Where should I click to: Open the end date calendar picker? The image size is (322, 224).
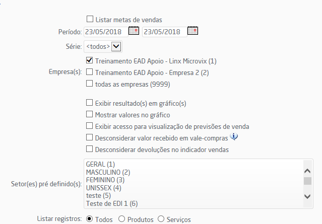pos(192,31)
